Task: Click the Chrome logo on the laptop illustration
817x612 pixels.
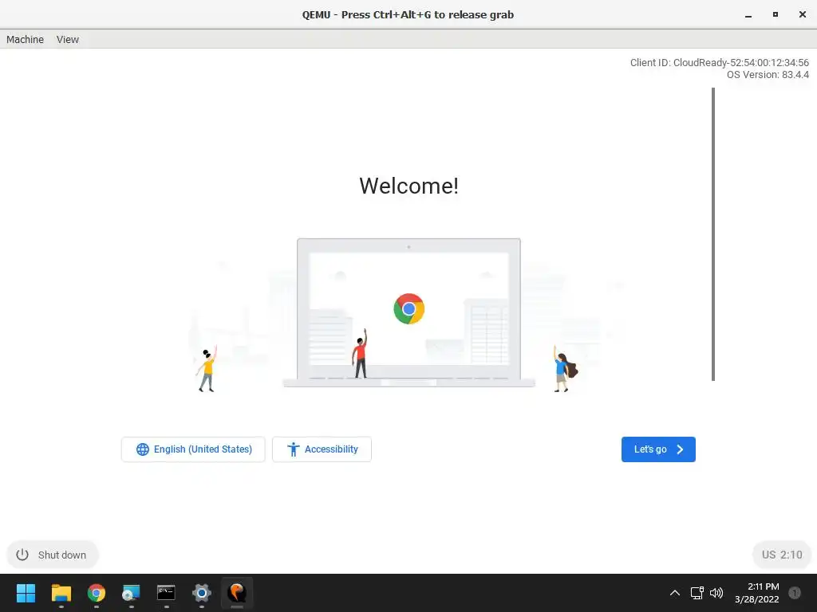Action: coord(409,308)
